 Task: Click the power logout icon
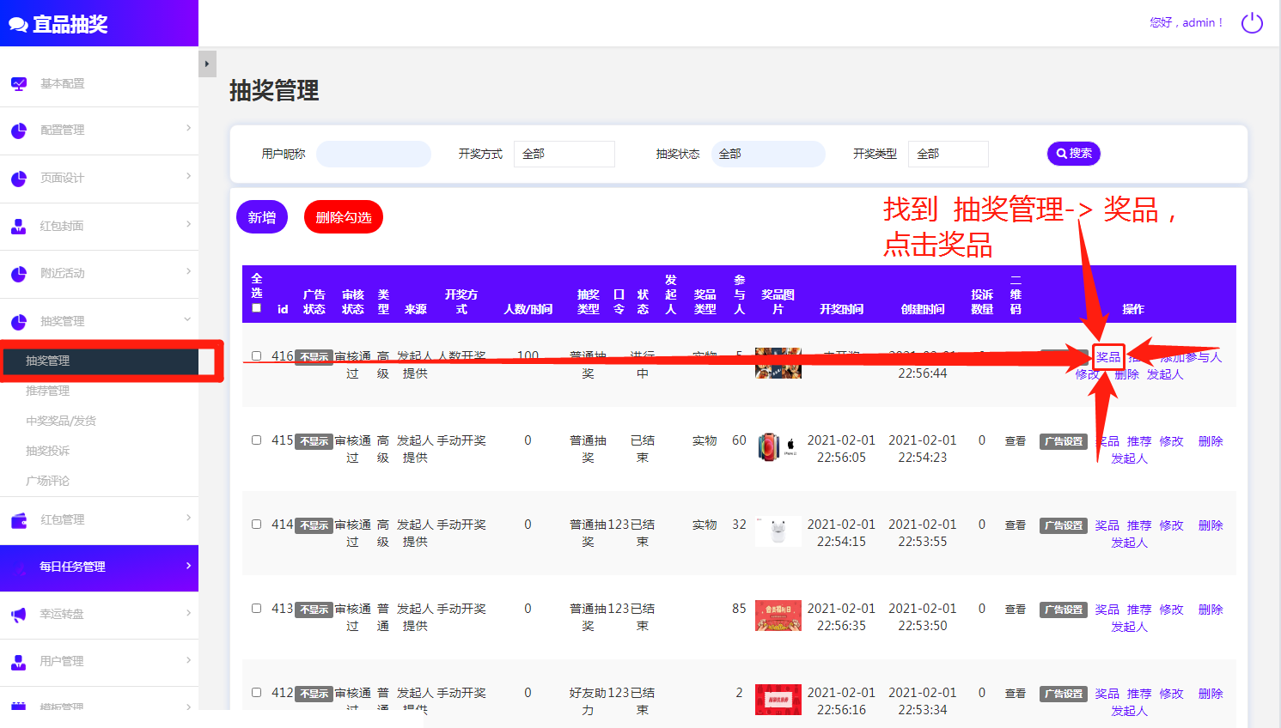point(1252,23)
